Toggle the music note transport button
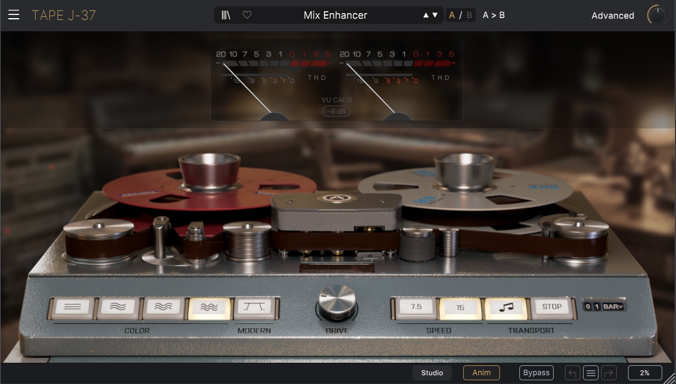This screenshot has width=676, height=384. [506, 307]
